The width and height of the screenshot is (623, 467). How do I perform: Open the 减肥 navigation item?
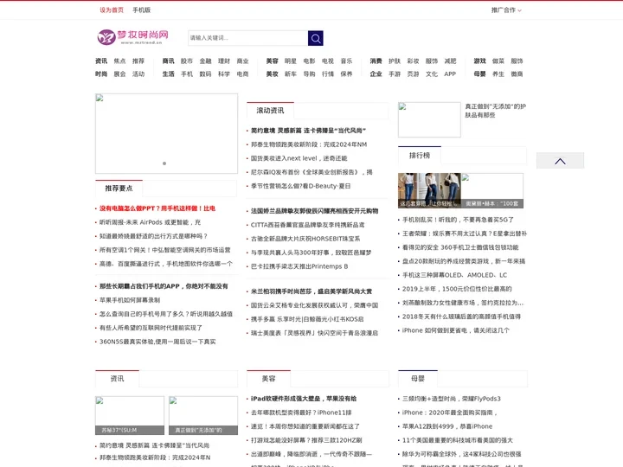[450, 61]
